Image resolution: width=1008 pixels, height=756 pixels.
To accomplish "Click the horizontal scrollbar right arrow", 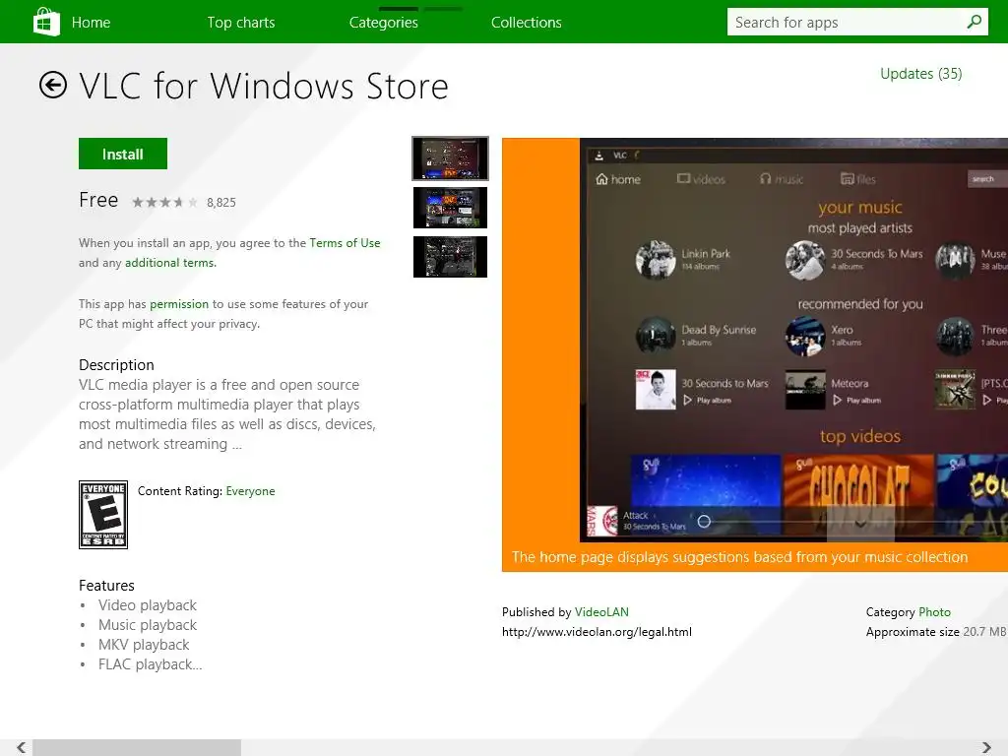I will click(986, 747).
